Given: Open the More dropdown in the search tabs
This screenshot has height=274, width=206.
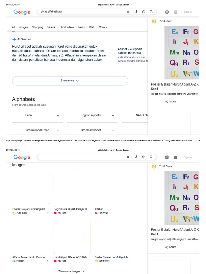Looking at the screenshot, I should coord(103,27).
